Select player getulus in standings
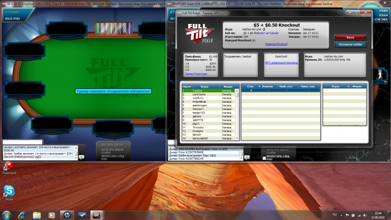This screenshot has height=220, width=391. coord(208,116)
